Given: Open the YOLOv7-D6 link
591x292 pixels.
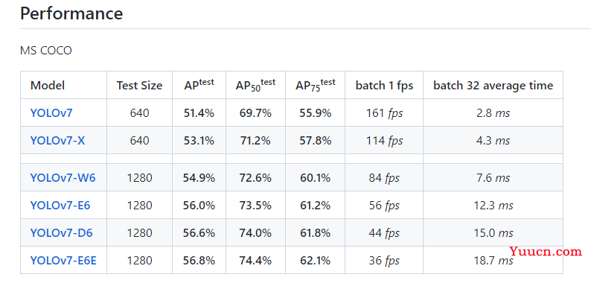Looking at the screenshot, I should pyautogui.click(x=62, y=233).
